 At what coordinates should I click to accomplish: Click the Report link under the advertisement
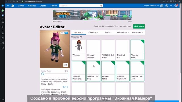coord(130,21)
